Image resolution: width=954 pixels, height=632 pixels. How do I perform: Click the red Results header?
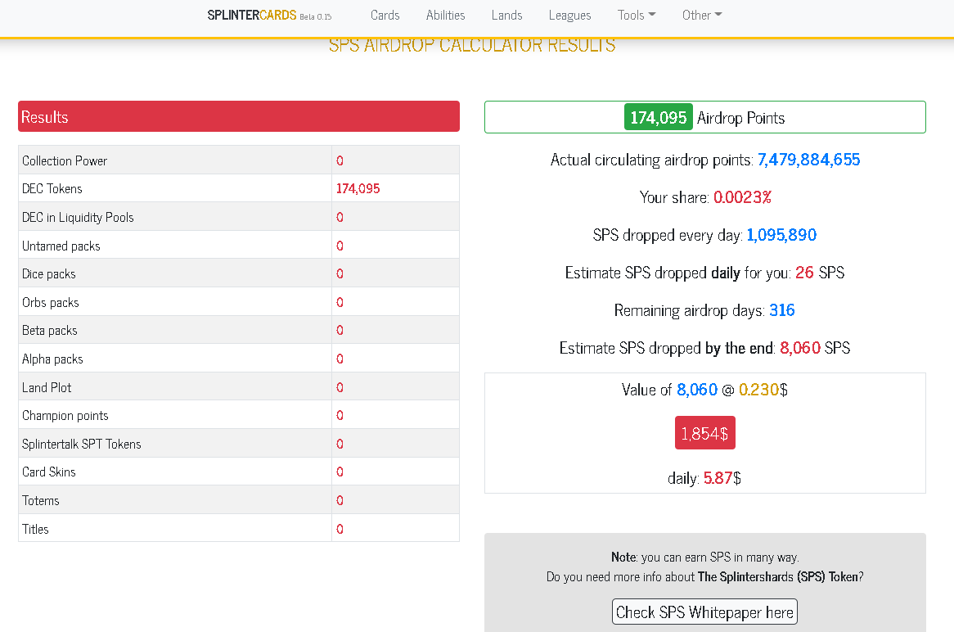[239, 116]
